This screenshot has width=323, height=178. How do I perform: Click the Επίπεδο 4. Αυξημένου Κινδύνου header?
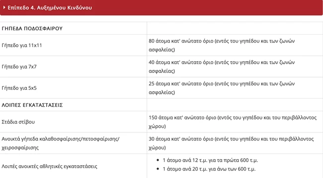pyautogui.click(x=50, y=7)
